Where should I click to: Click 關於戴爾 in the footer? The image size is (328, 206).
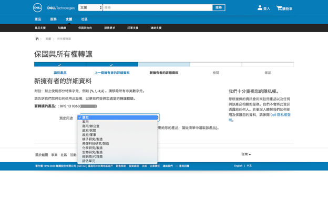point(42,155)
